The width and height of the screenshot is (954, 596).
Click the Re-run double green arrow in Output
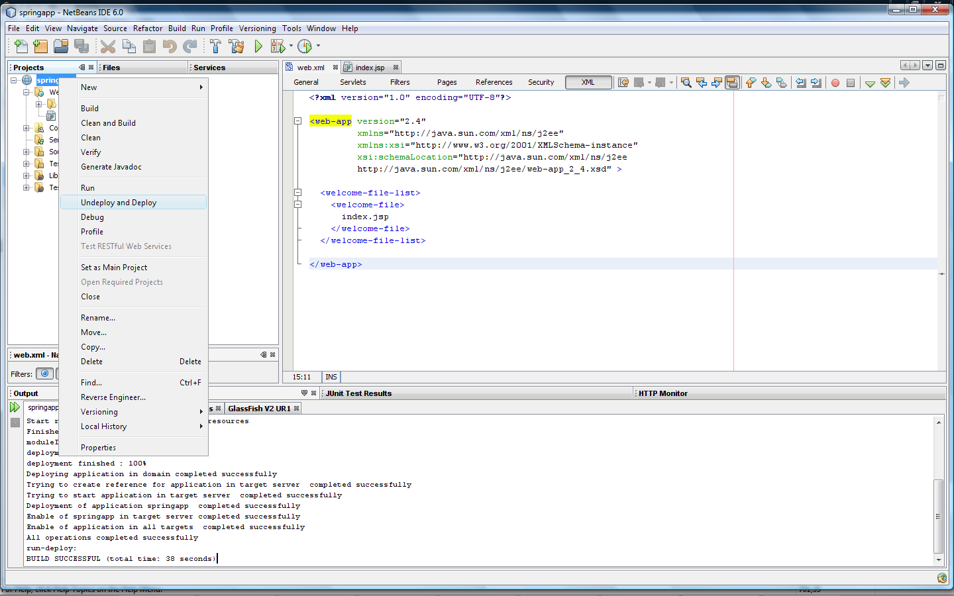[x=15, y=407]
